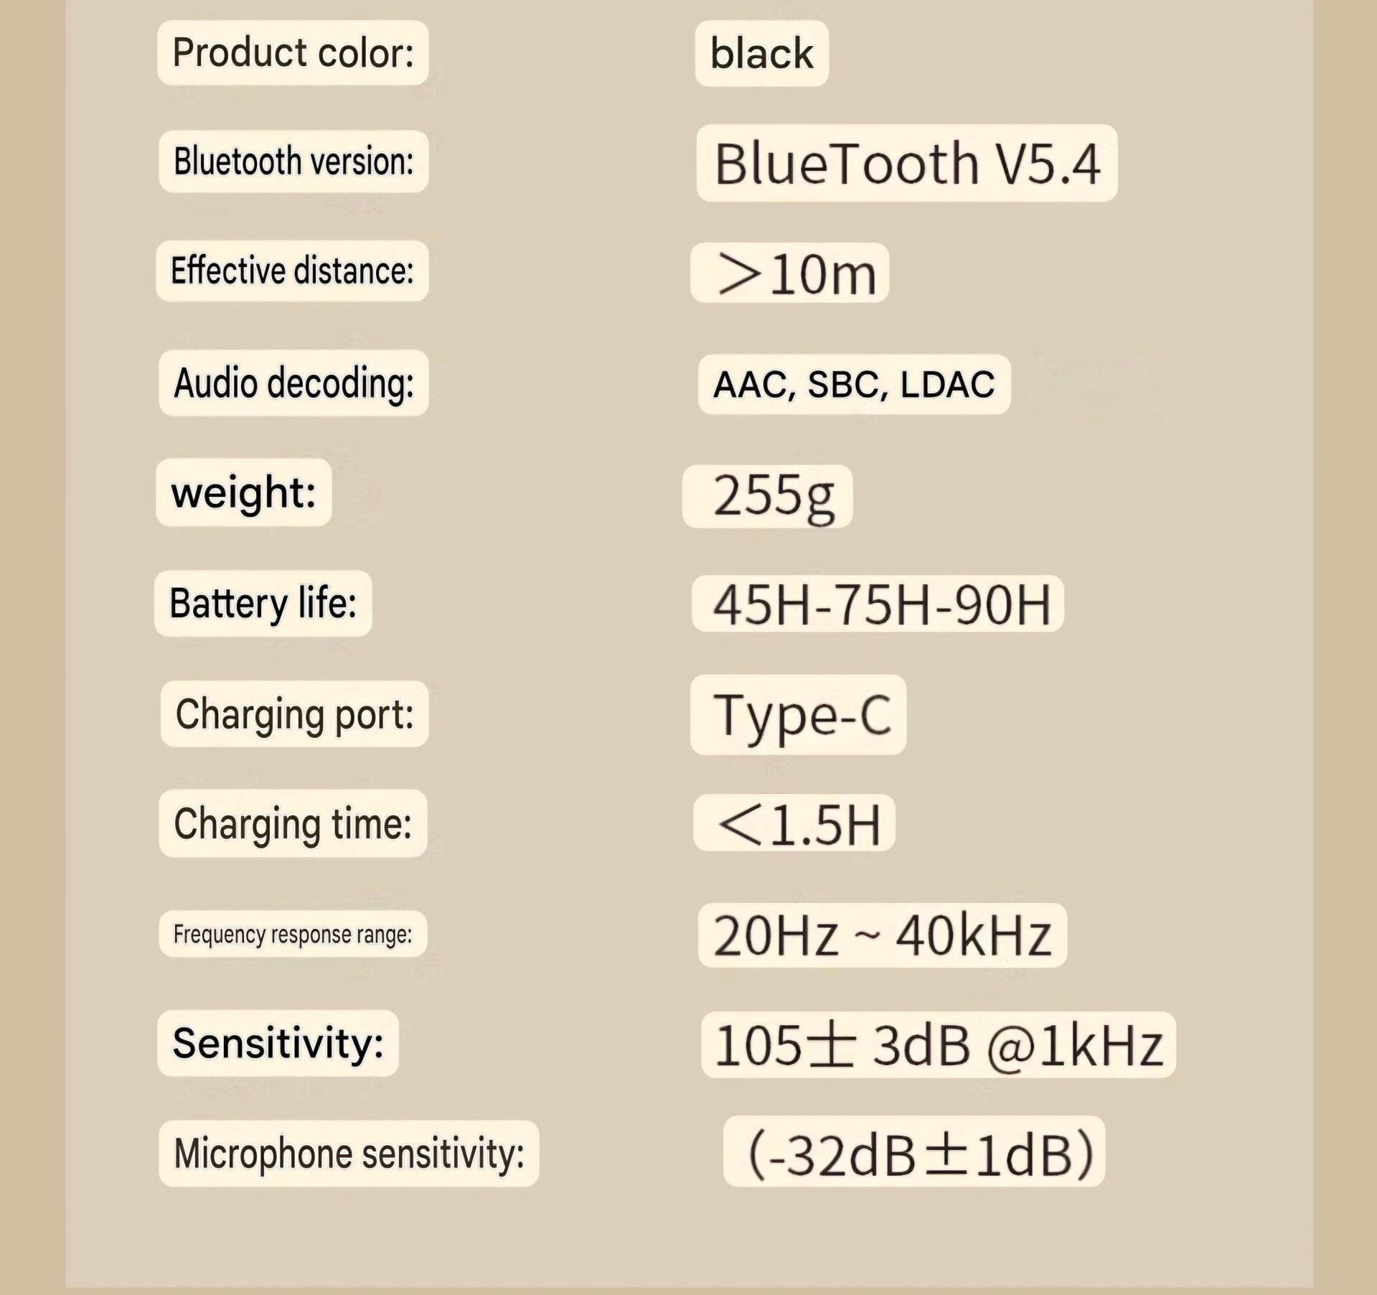The image size is (1377, 1295).
Task: Select the "AAC, SBC, LDAC" value
Action: pyautogui.click(x=854, y=384)
